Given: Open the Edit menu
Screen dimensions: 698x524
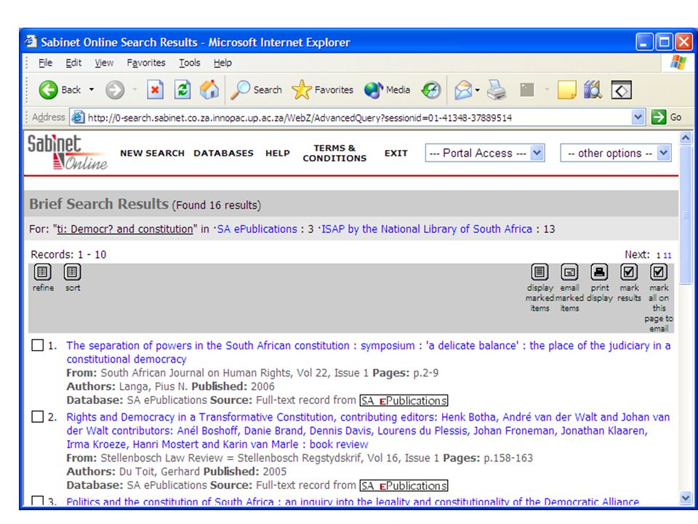Looking at the screenshot, I should [73, 63].
